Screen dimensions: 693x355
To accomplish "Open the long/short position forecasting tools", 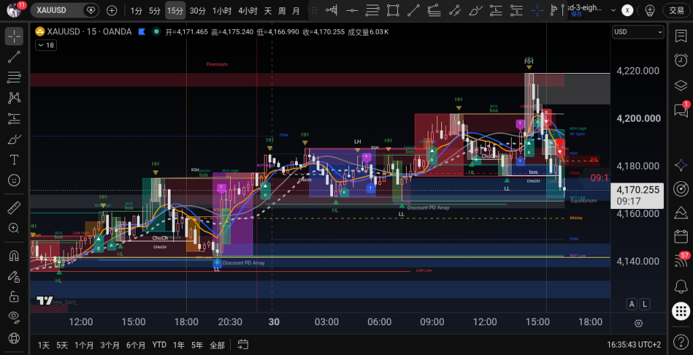I will (x=14, y=118).
